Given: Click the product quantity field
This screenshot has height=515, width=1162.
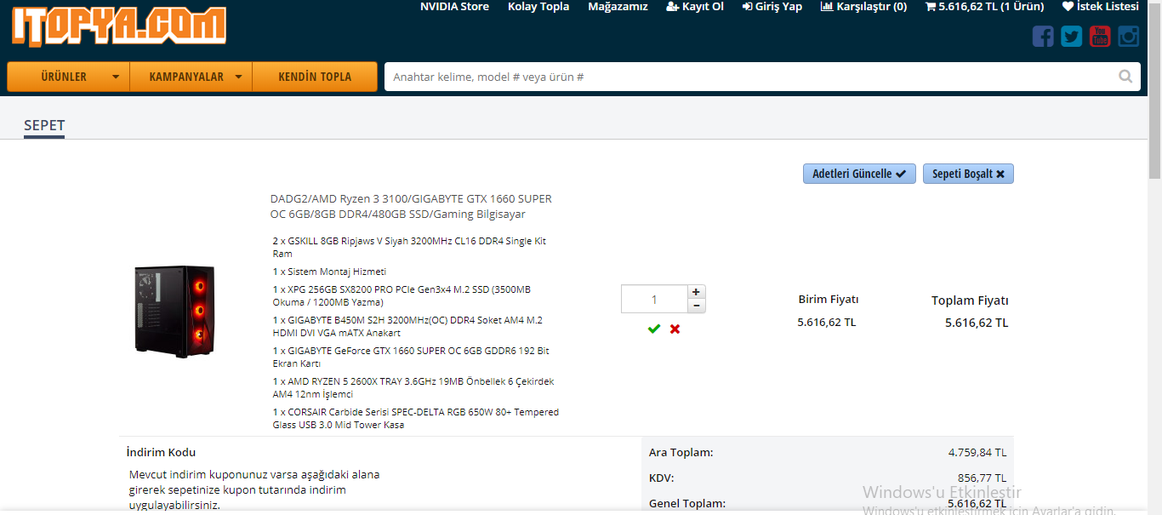Looking at the screenshot, I should point(654,299).
